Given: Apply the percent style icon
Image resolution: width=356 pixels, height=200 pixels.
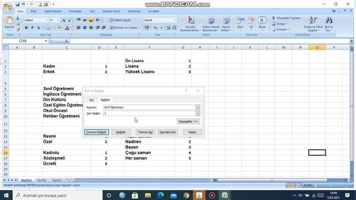Looking at the screenshot, I should 155,28.
